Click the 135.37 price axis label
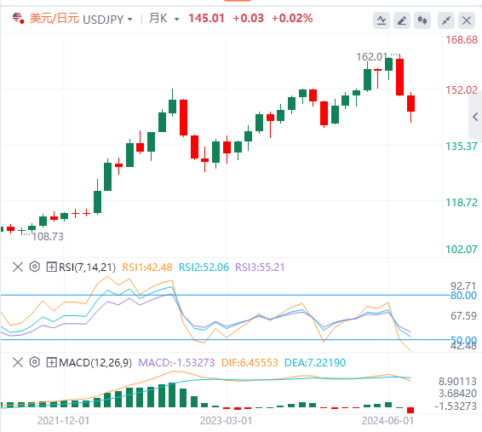This screenshot has width=482, height=432. click(x=462, y=147)
